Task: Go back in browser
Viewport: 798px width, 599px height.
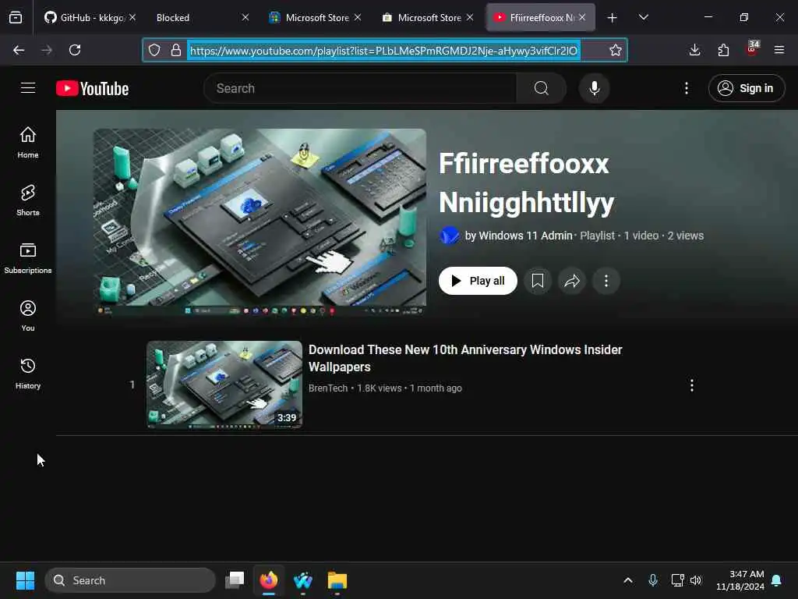Action: click(x=19, y=50)
